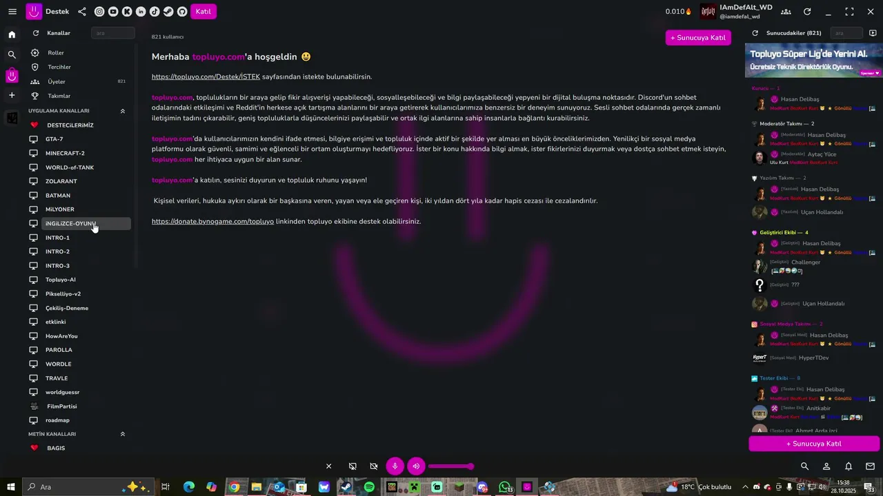Open the LinkedIn social link icon

(141, 12)
